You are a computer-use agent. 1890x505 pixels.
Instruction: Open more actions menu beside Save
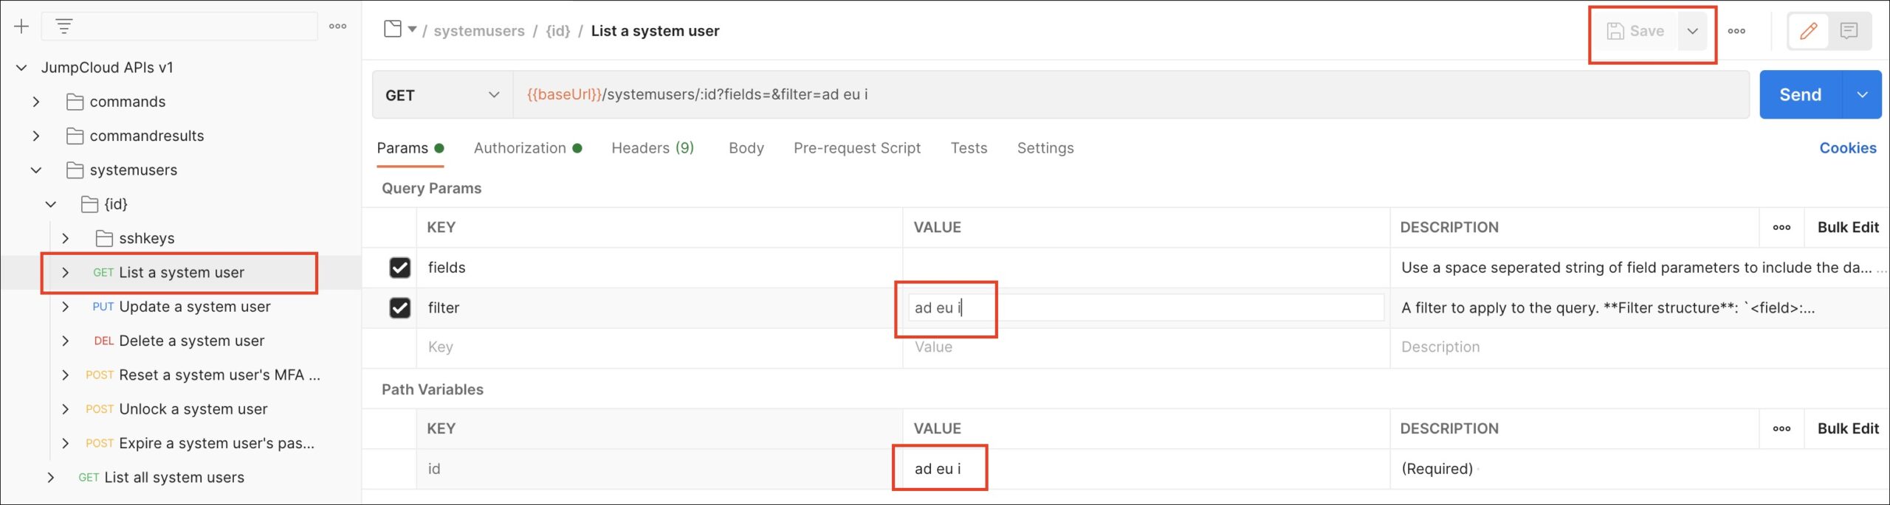tap(1736, 31)
